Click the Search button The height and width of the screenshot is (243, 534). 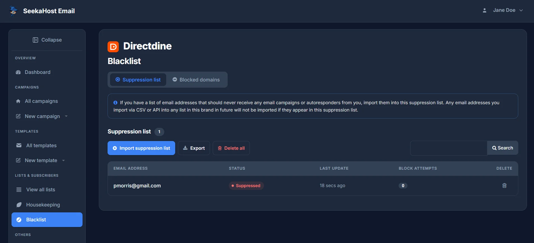coord(503,148)
